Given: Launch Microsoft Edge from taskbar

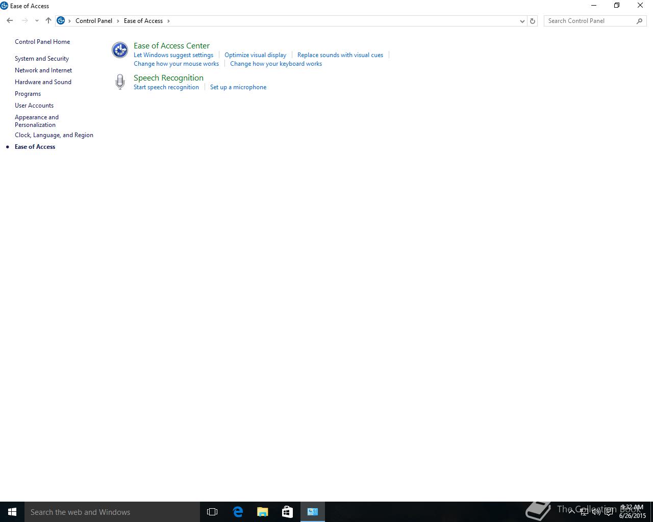Looking at the screenshot, I should 238,512.
